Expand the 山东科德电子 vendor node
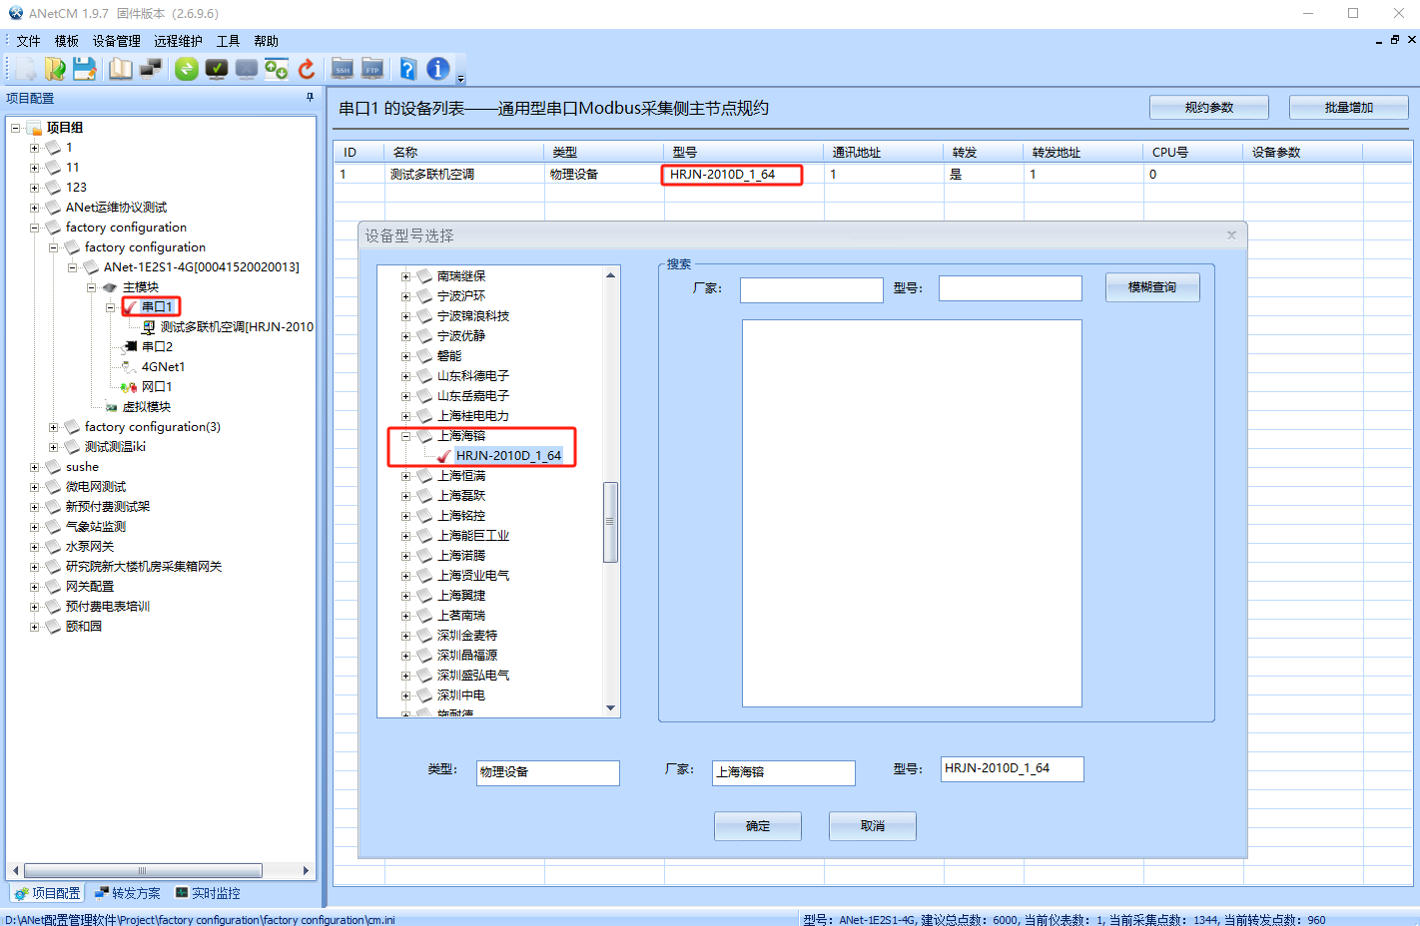1420x926 pixels. (x=405, y=376)
